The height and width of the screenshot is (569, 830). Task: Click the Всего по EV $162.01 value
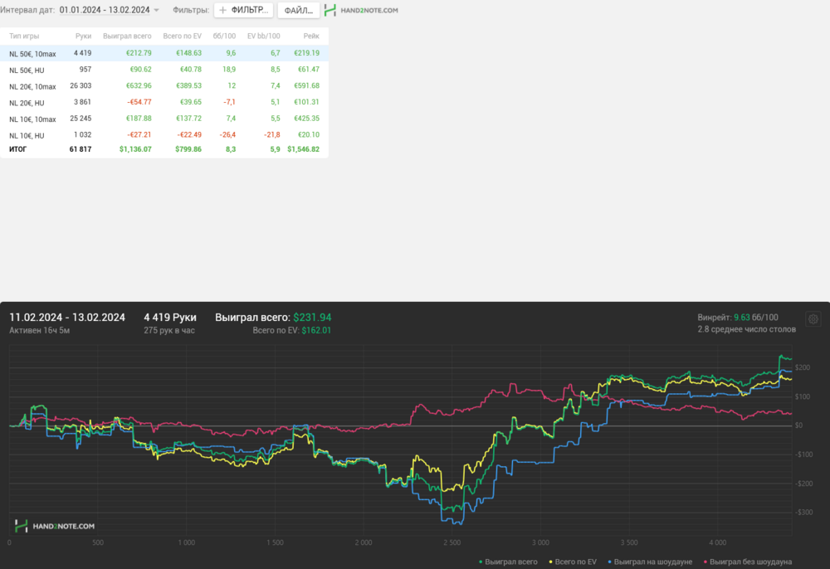pos(316,330)
